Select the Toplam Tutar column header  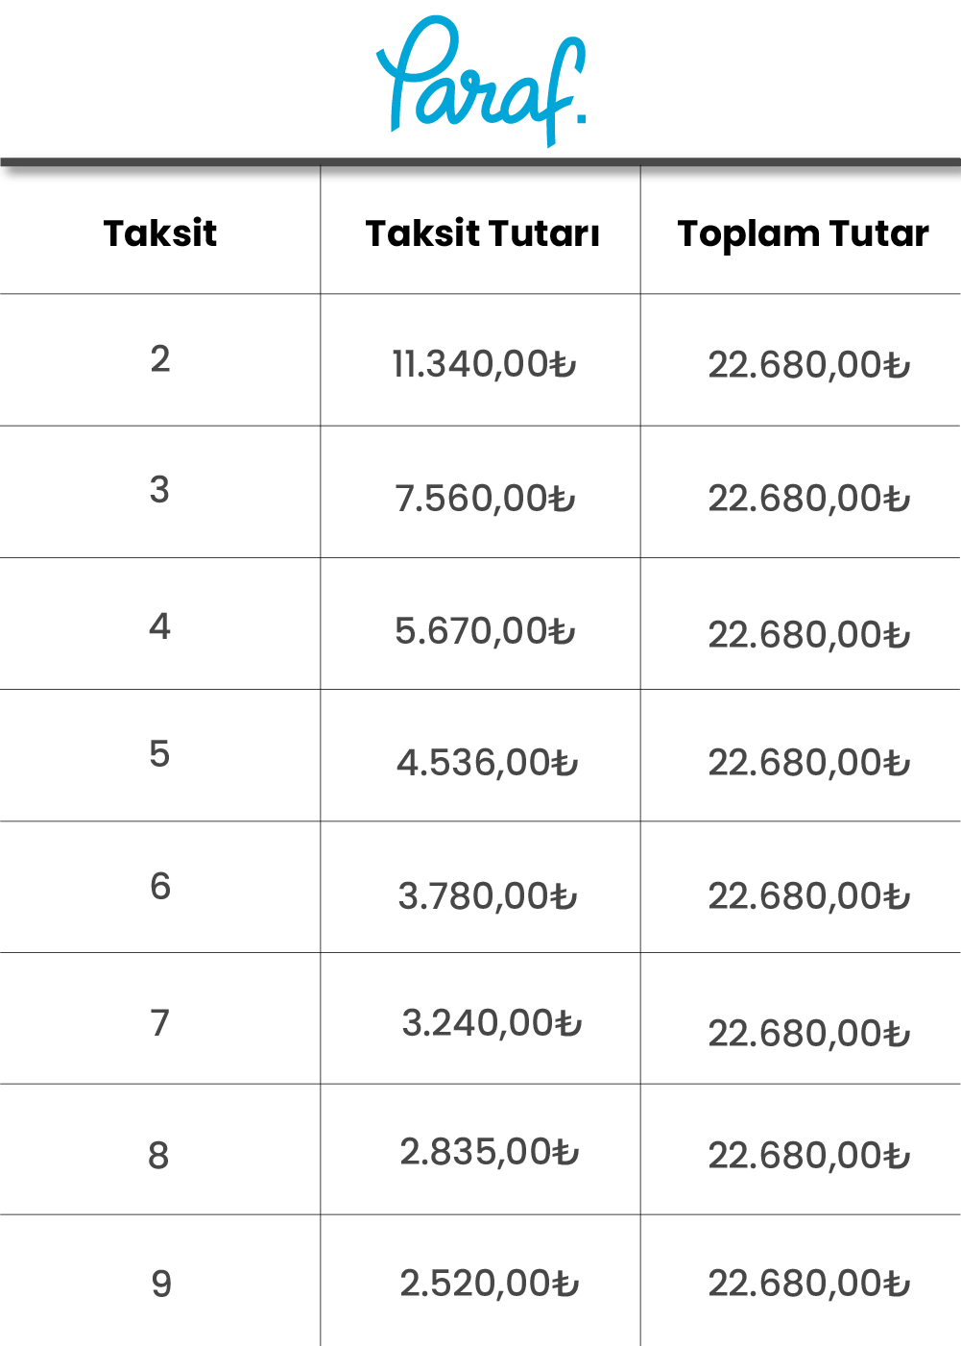(804, 233)
